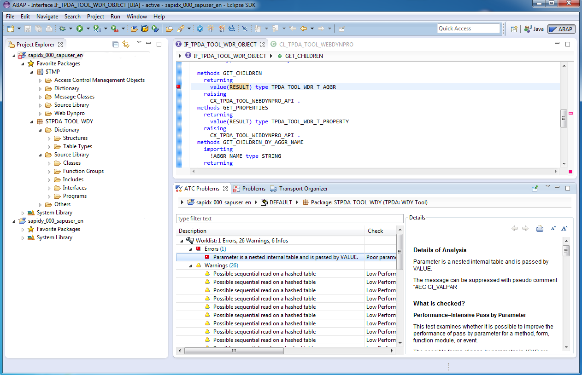Close the IF_TPDA_TOOL_WDR_OBJECT editor tab
This screenshot has height=375, width=582.
click(262, 45)
